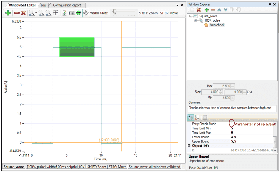Click the zoom magnifier tool with dropdown

(x=31, y=13)
